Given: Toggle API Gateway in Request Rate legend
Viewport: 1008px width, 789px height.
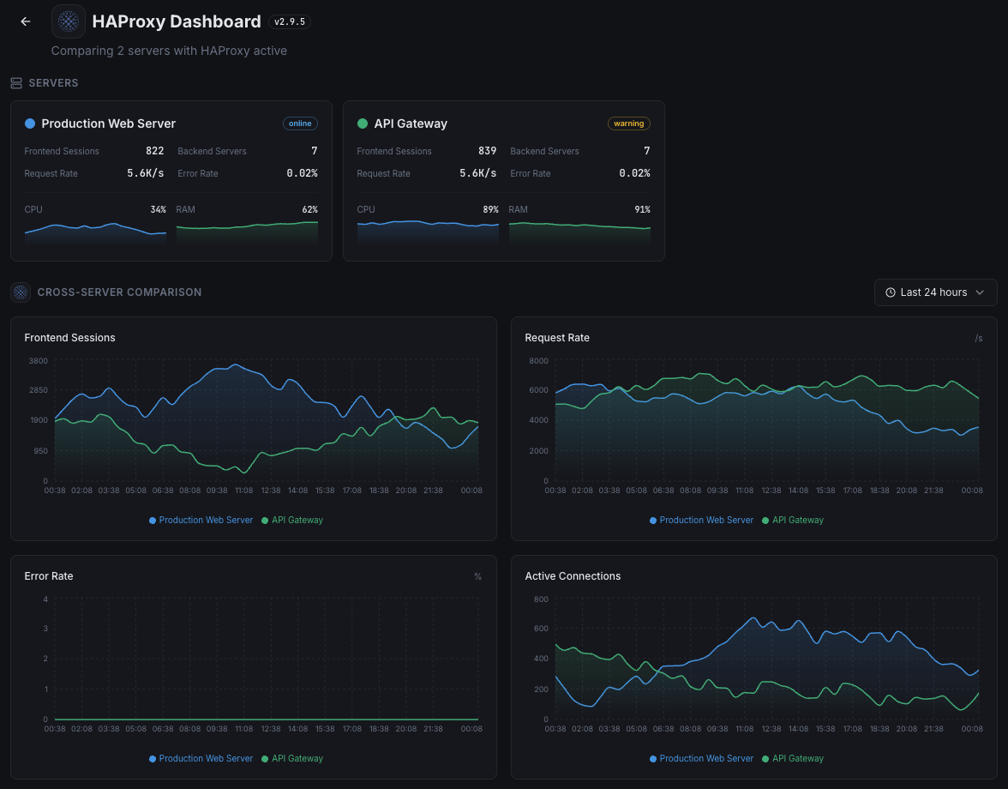Looking at the screenshot, I should pyautogui.click(x=792, y=520).
